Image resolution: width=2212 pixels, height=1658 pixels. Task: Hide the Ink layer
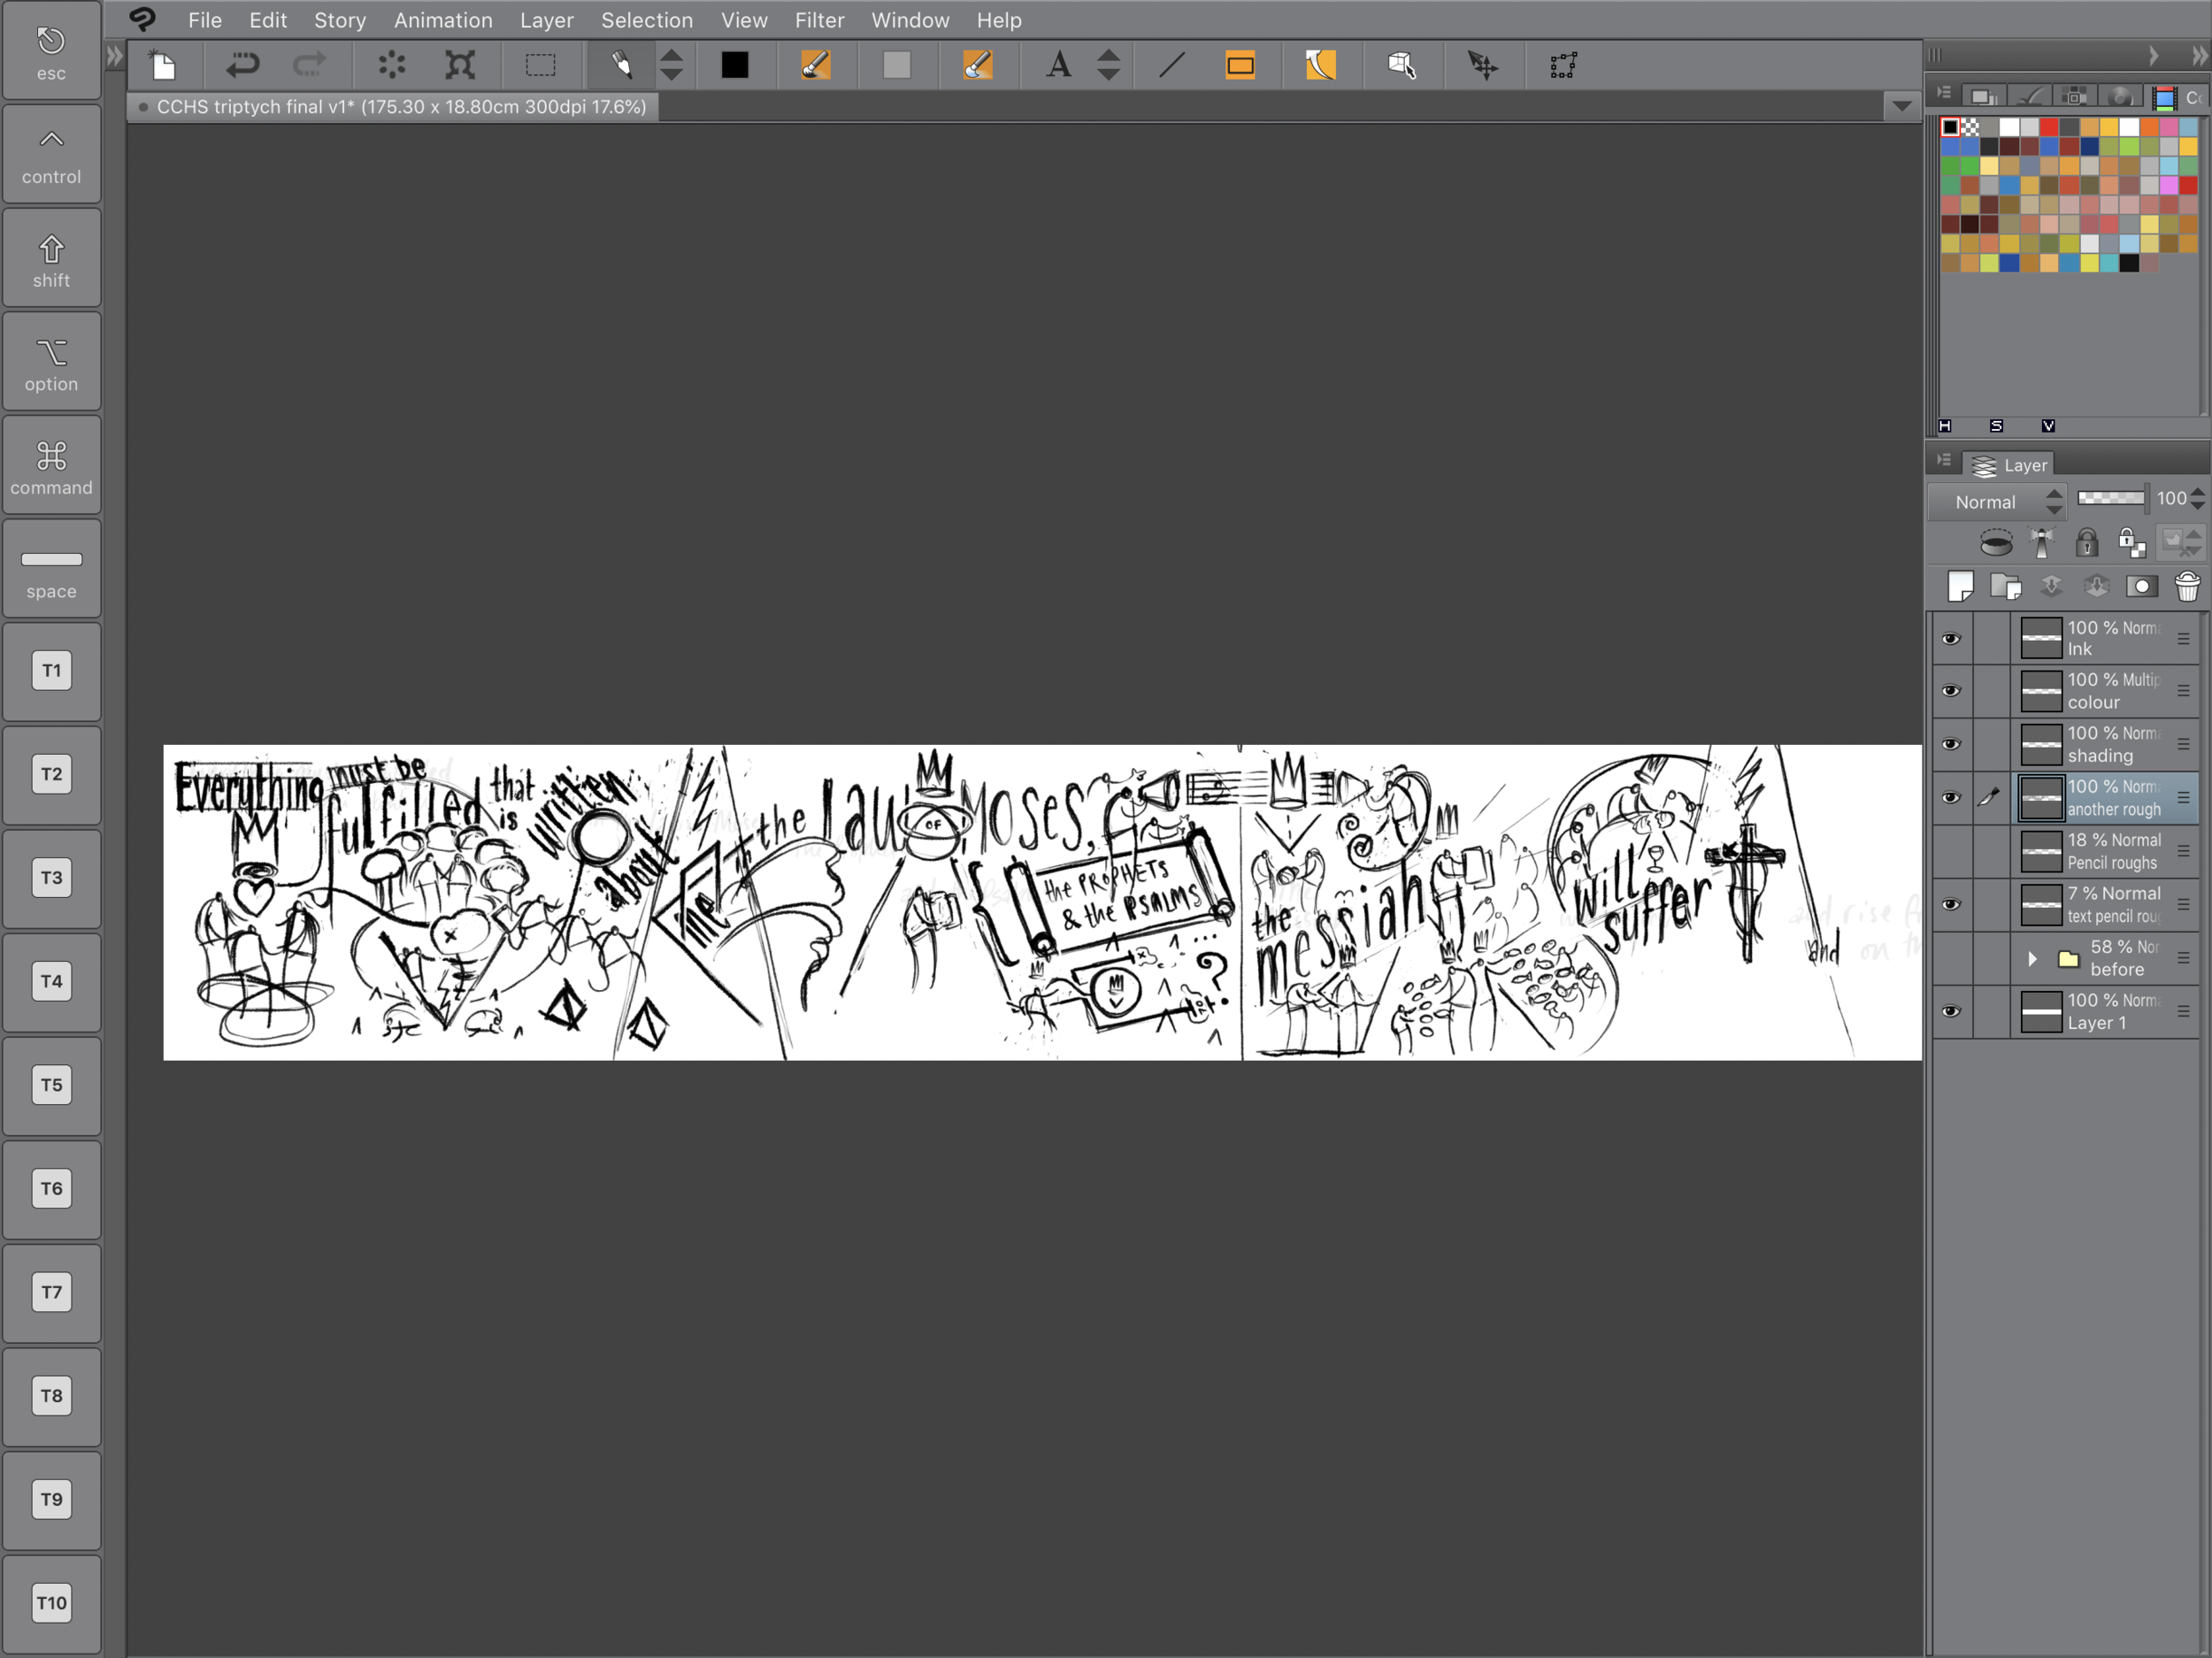(x=1951, y=639)
